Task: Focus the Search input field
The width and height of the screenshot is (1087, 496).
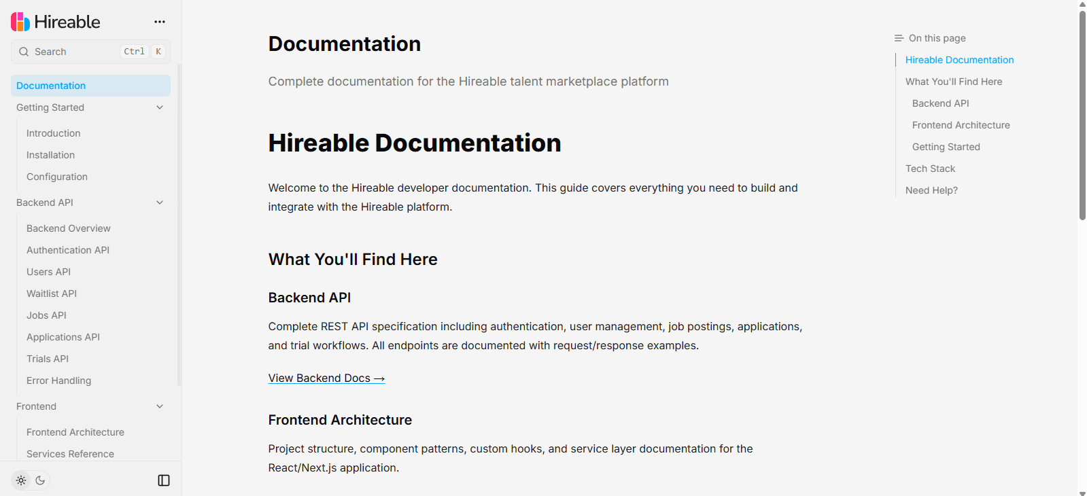Action: click(90, 52)
